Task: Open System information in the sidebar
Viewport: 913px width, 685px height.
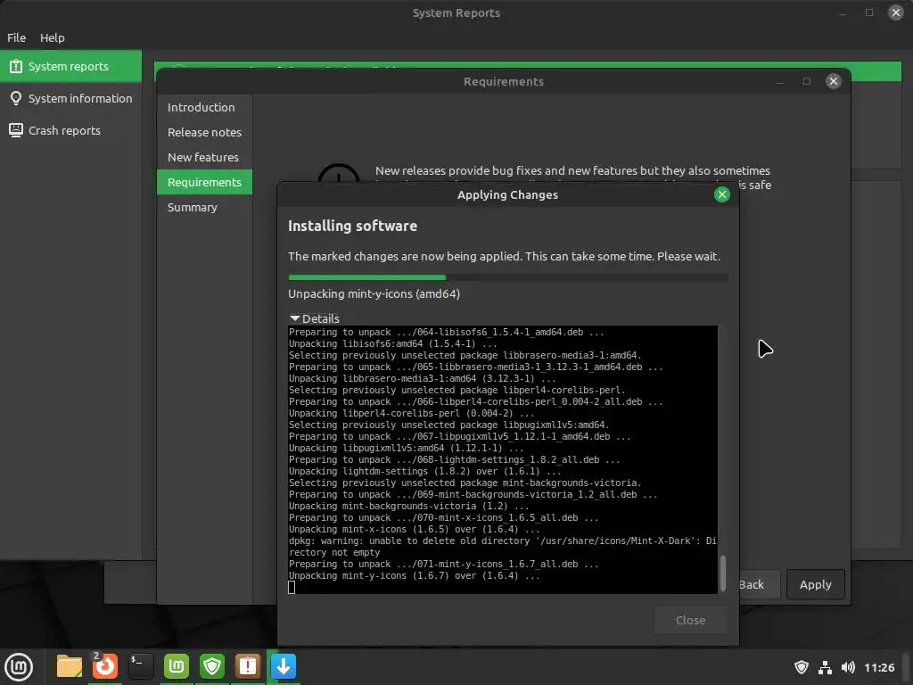Action: [70, 98]
